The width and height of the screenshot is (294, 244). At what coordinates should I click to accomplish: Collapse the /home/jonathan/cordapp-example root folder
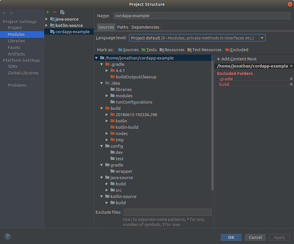click(x=96, y=58)
